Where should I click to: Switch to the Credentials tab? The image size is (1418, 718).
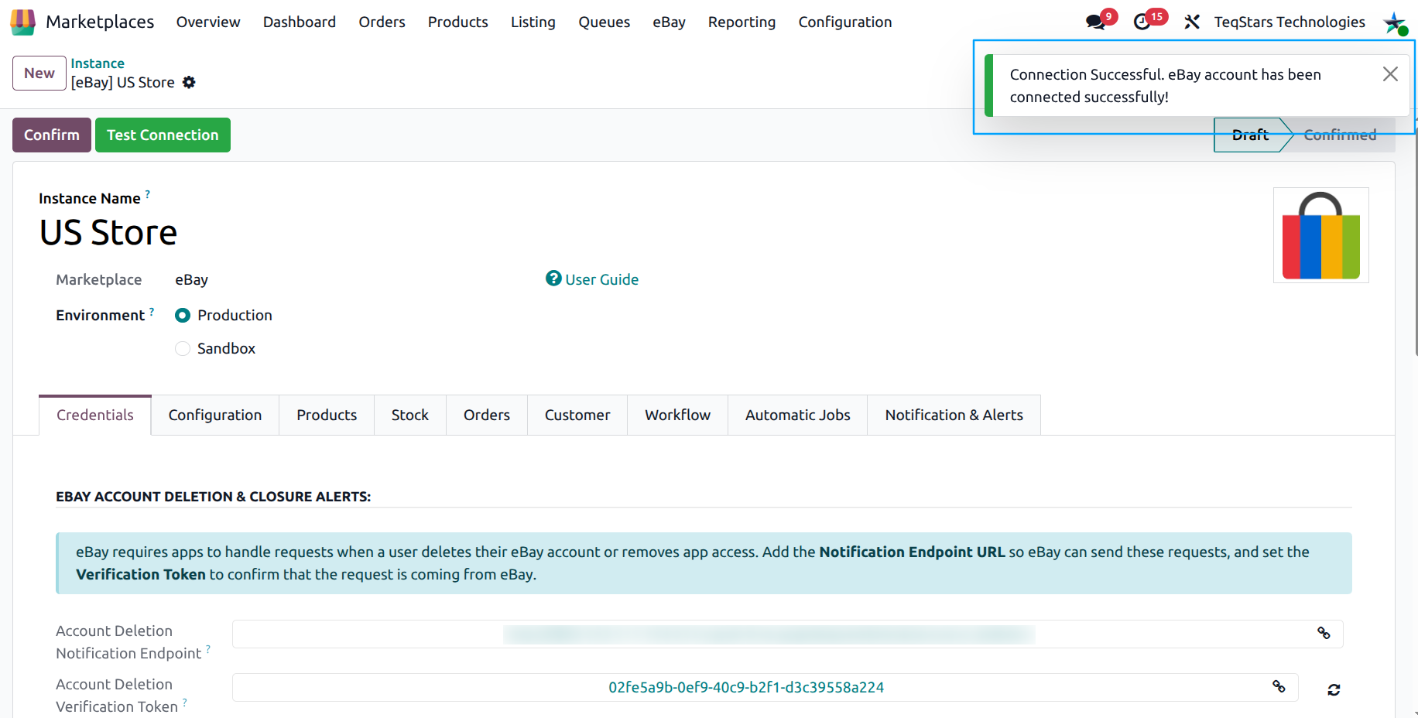95,415
